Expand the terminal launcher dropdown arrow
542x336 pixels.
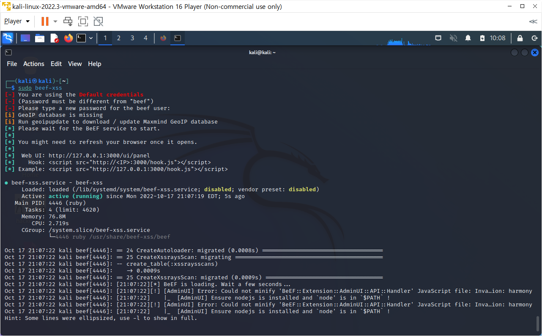[91, 38]
